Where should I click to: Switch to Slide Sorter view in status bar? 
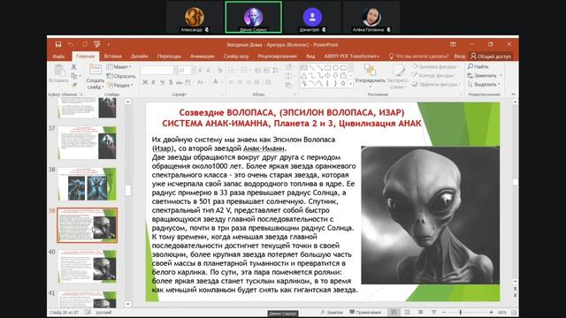pyautogui.click(x=408, y=312)
